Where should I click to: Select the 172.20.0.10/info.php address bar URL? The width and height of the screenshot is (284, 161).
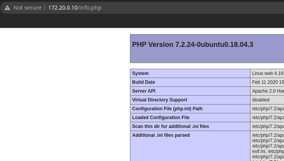74,8
